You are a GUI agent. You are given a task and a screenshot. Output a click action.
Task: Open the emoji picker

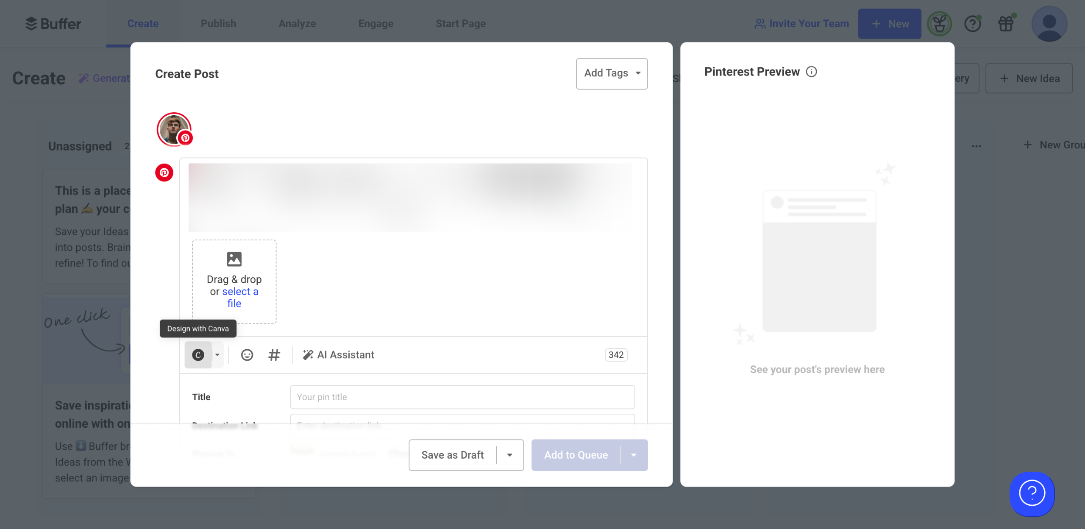tap(247, 355)
